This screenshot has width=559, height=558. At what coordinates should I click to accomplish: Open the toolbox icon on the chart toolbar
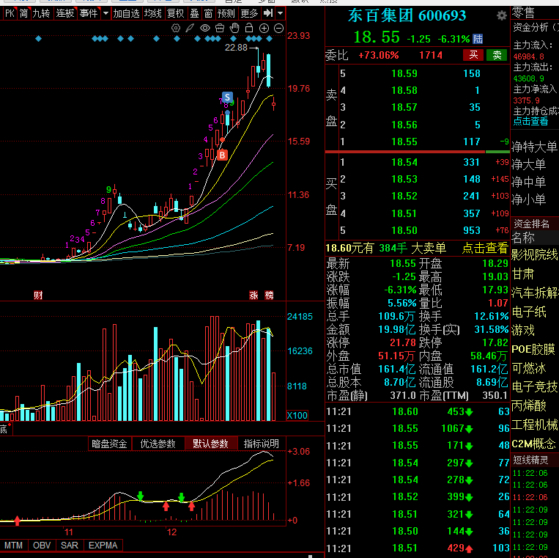pyautogui.click(x=220, y=28)
